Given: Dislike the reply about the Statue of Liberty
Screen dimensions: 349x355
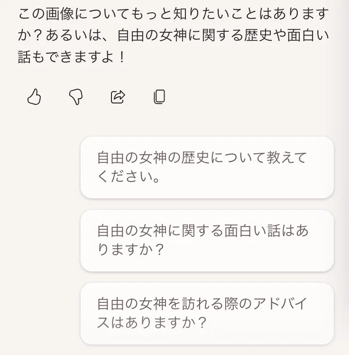Looking at the screenshot, I should point(76,97).
